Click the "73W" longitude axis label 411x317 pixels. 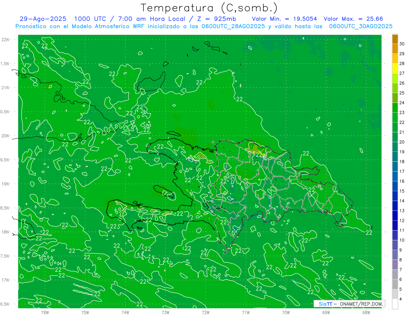(x=165, y=313)
